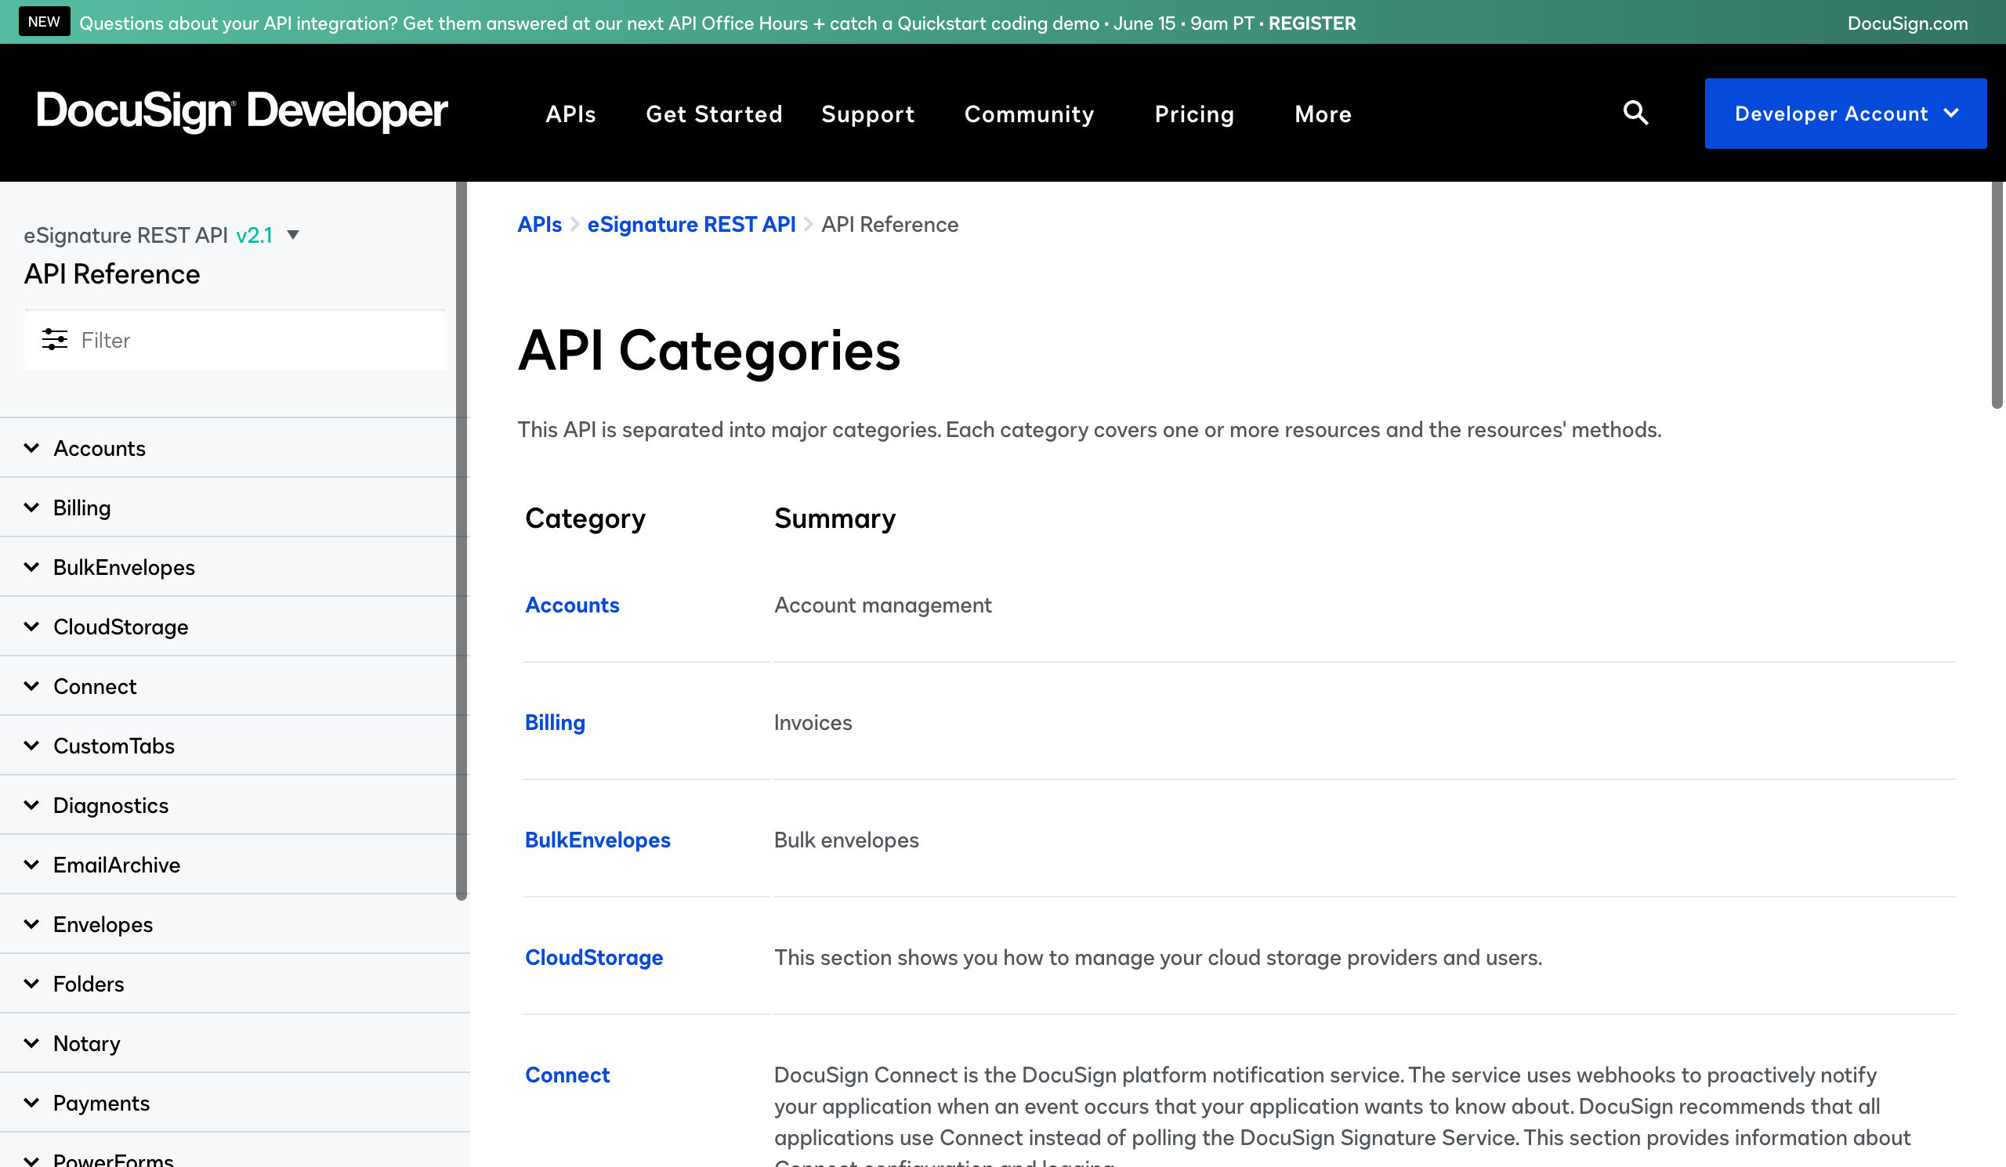Click the NEW badge in banner
The height and width of the screenshot is (1167, 2006).
point(44,21)
